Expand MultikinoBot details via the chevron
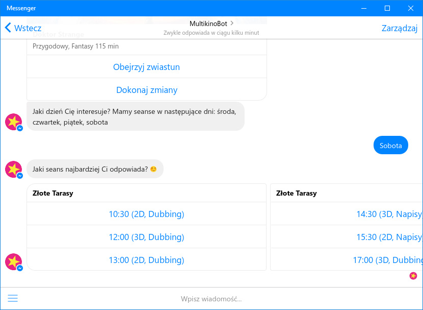Screen dimensions: 423x310 (x=232, y=23)
